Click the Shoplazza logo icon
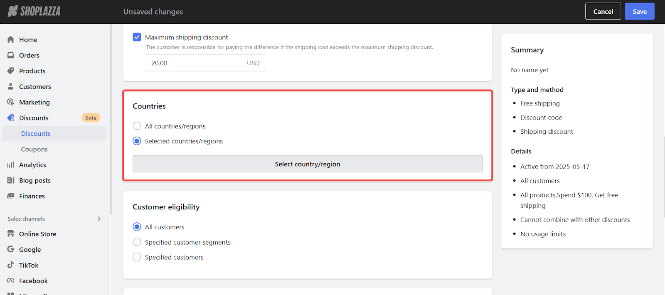The image size is (665, 295). (13, 11)
